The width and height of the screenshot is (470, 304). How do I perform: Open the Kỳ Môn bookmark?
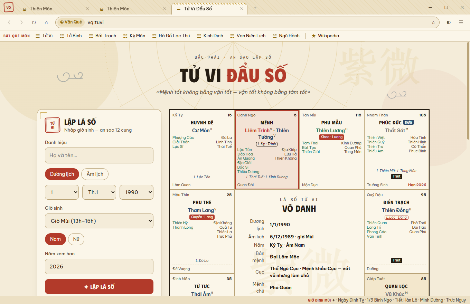pyautogui.click(x=134, y=36)
